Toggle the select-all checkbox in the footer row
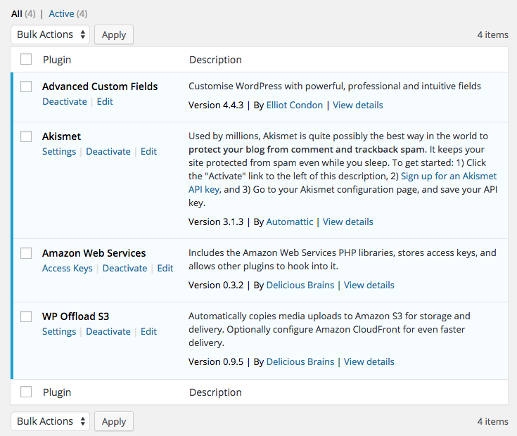 (26, 392)
